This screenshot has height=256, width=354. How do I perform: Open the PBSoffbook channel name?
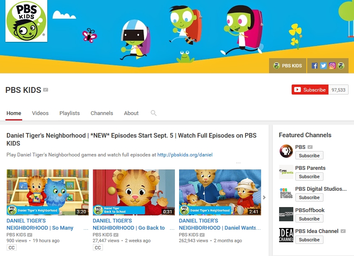(310, 210)
